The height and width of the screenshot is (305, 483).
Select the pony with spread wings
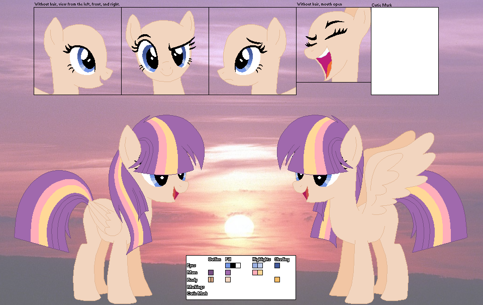coord(372,210)
